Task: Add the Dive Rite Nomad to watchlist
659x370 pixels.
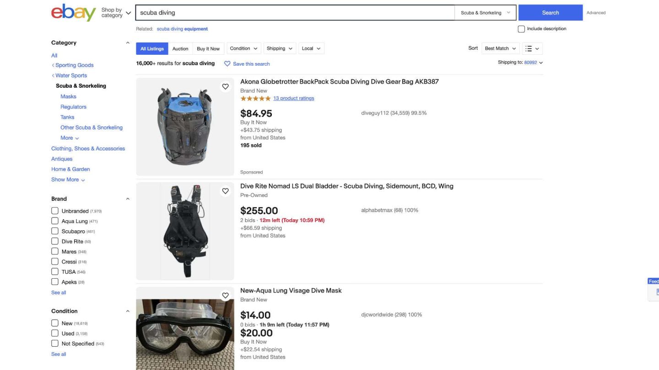Action: coord(225,191)
